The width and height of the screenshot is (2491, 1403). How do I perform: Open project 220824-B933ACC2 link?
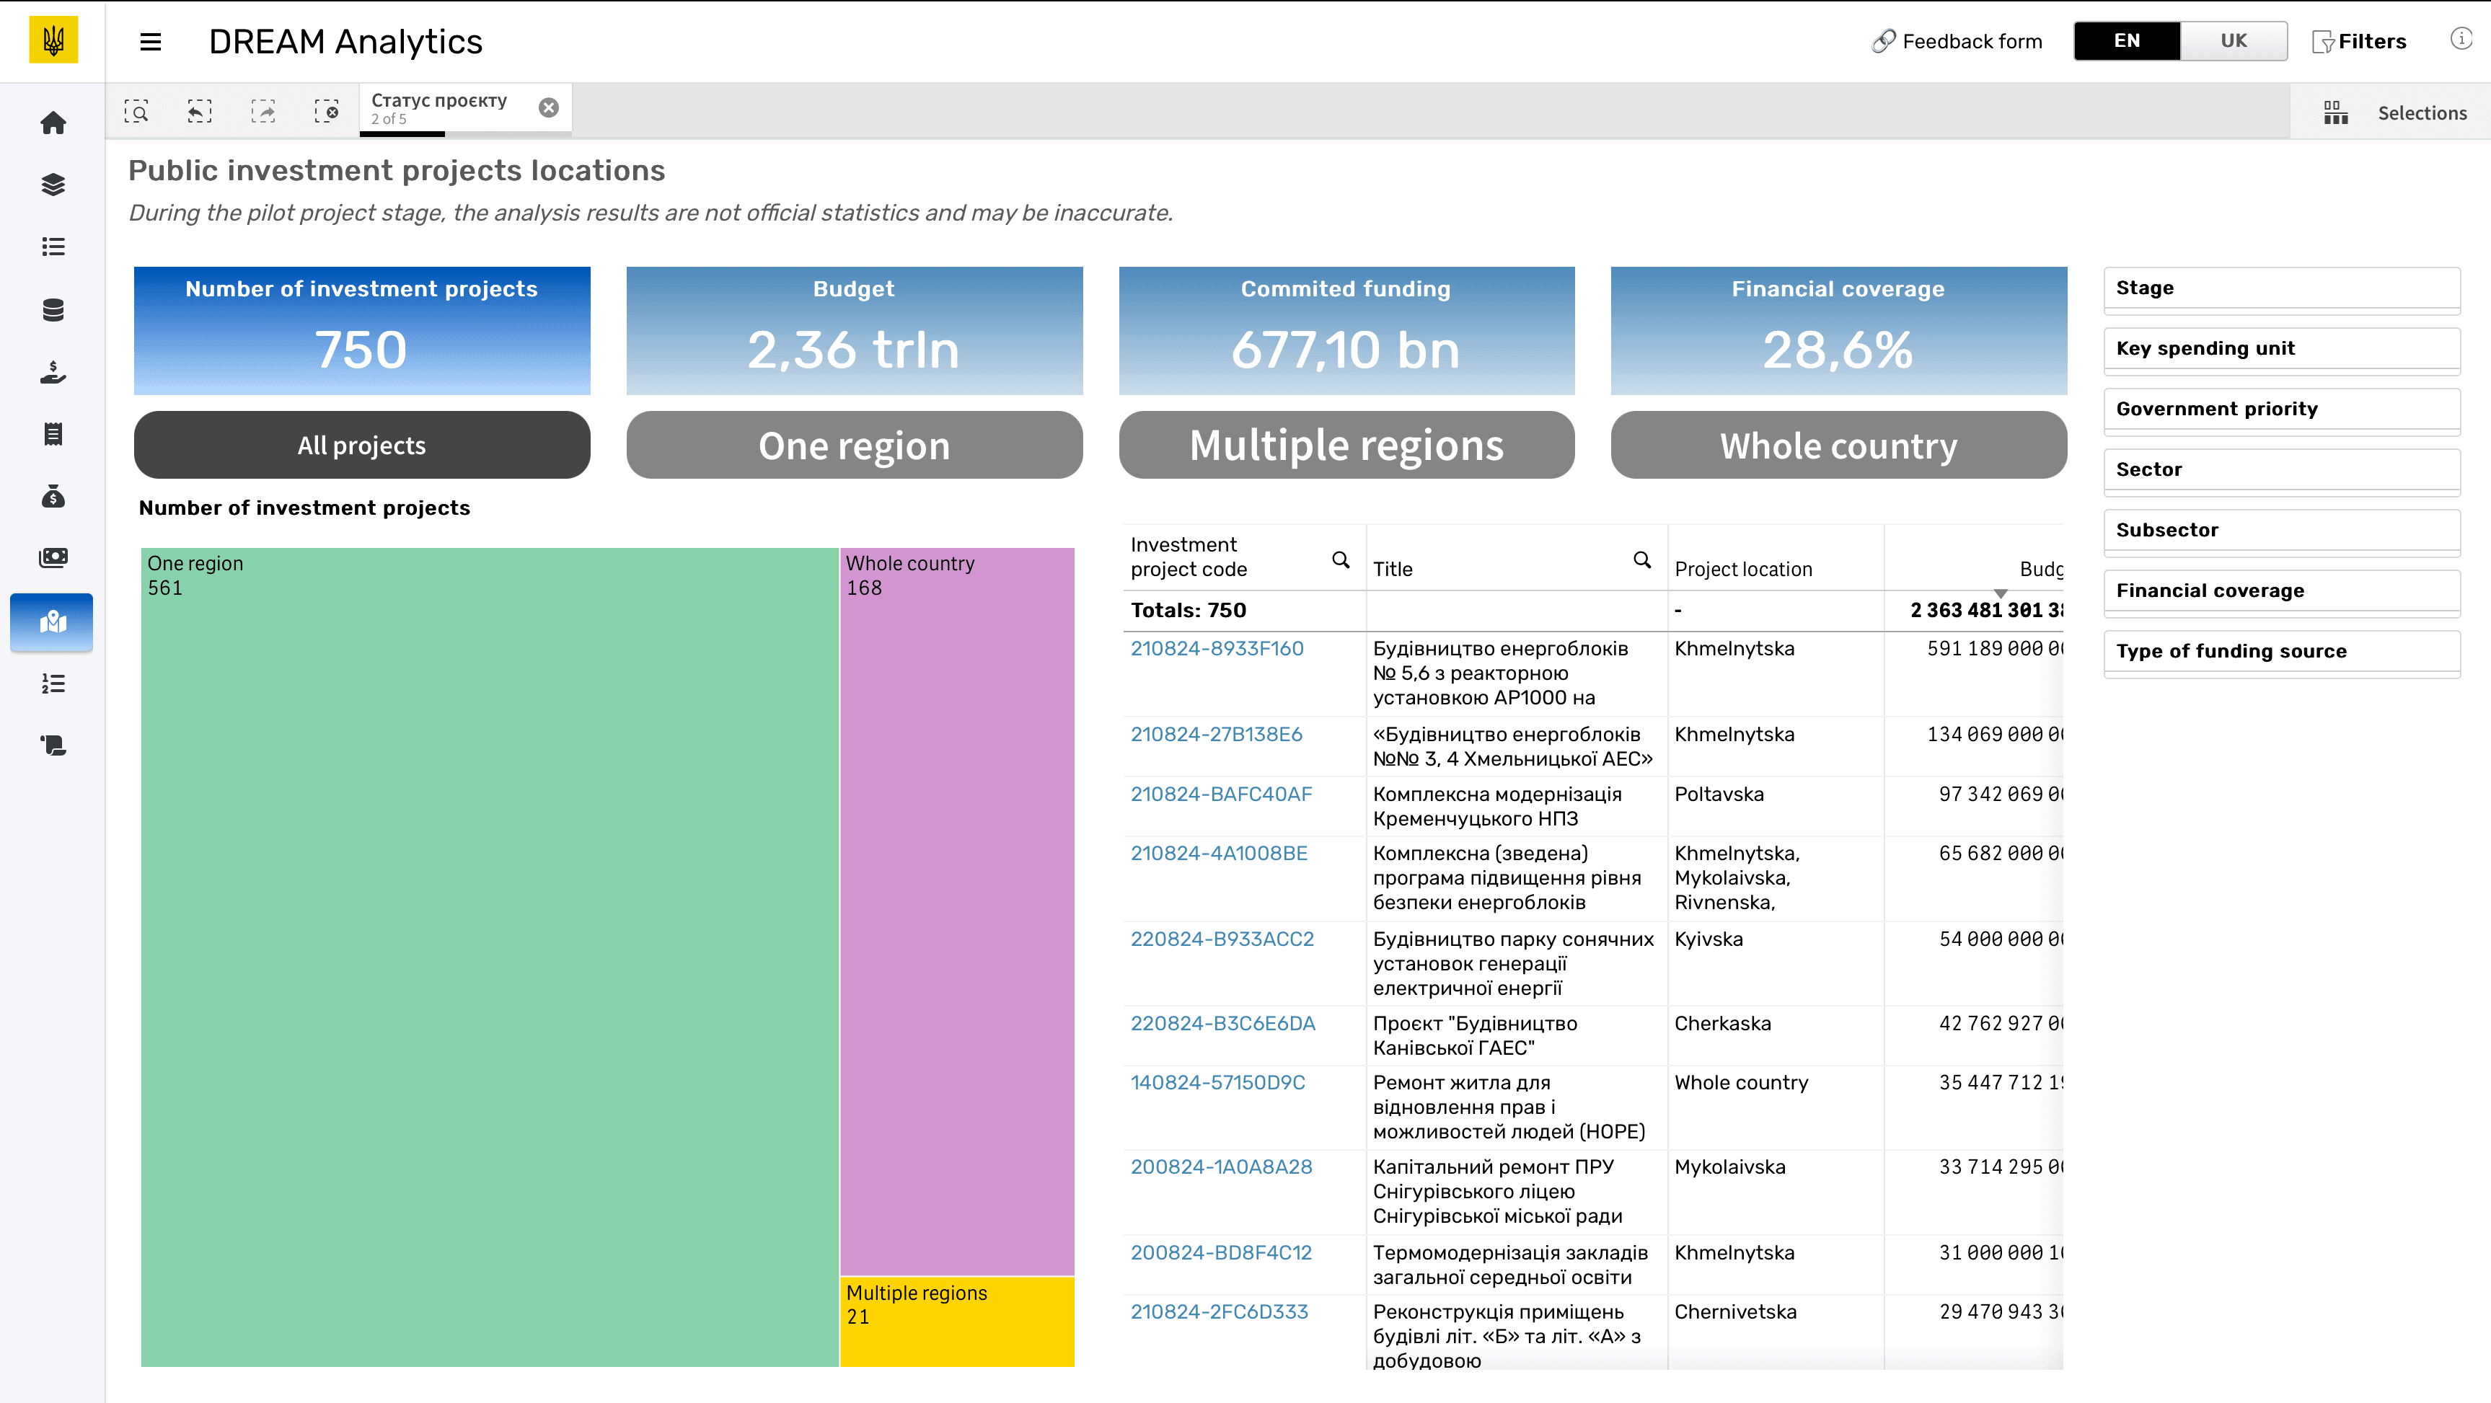[1222, 940]
